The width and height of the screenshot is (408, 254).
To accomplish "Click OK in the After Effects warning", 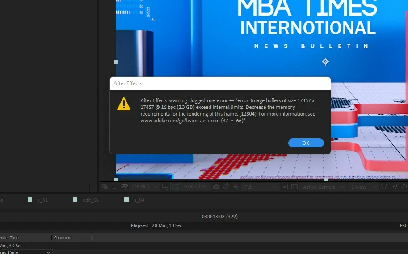I will pyautogui.click(x=306, y=143).
